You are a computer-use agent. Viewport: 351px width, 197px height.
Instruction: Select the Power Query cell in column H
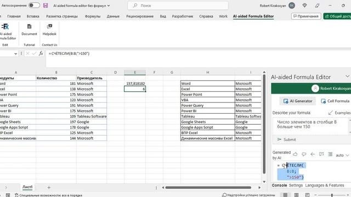point(207,105)
